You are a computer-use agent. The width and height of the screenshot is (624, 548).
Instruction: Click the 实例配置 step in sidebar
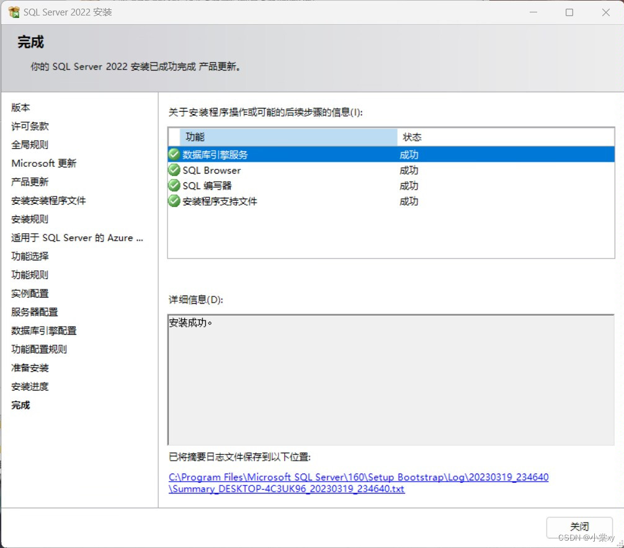[30, 293]
